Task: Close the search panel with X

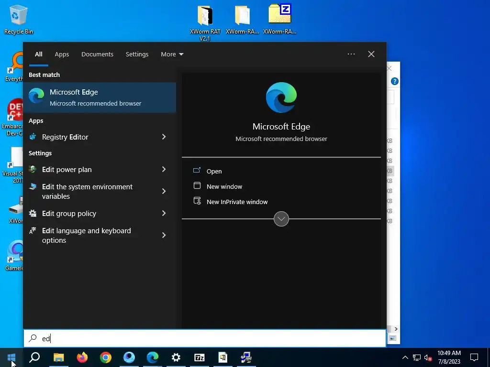Action: click(371, 54)
